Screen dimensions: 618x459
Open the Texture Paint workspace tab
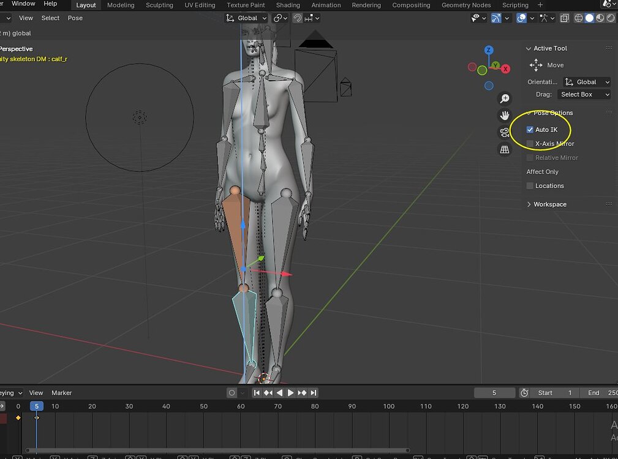click(246, 5)
